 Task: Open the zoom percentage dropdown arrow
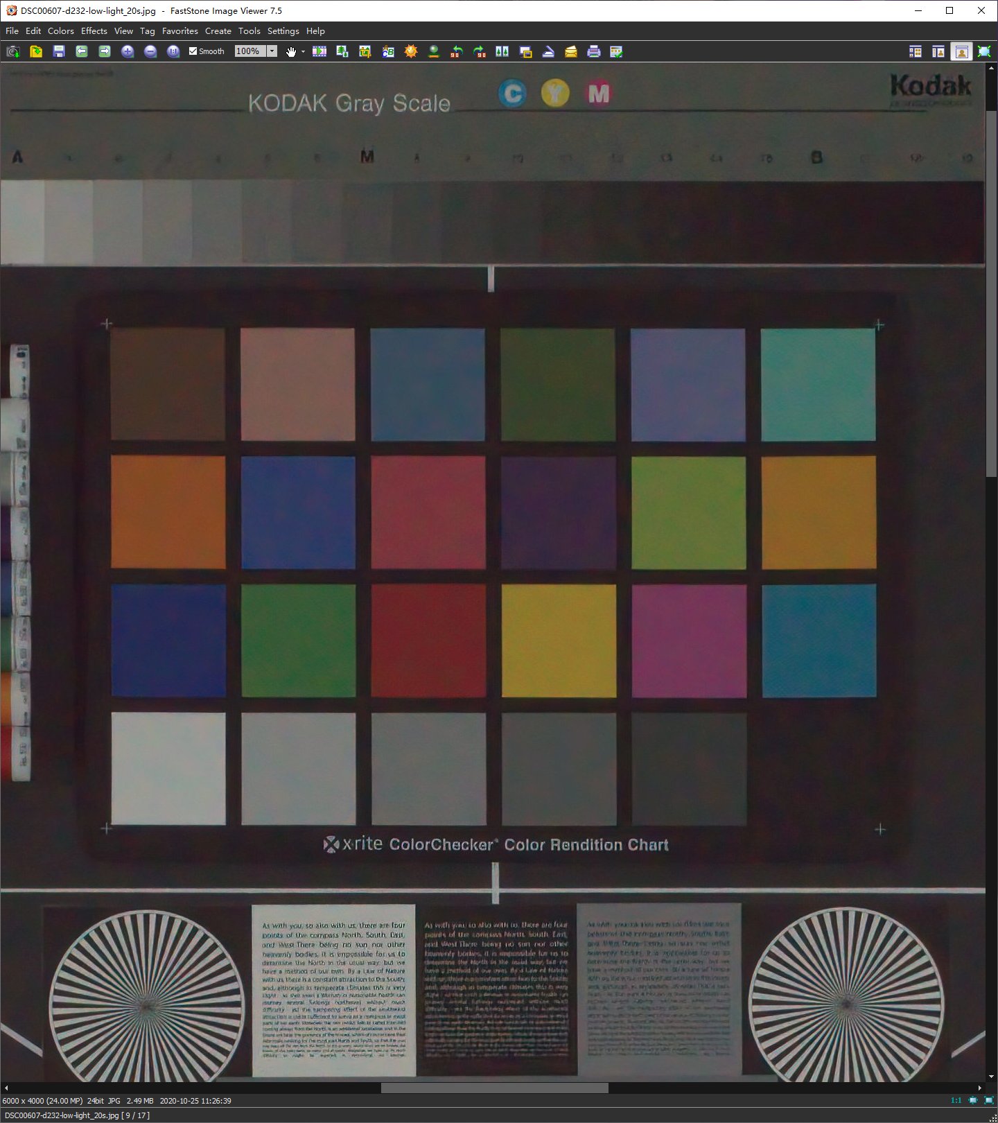[x=272, y=51]
